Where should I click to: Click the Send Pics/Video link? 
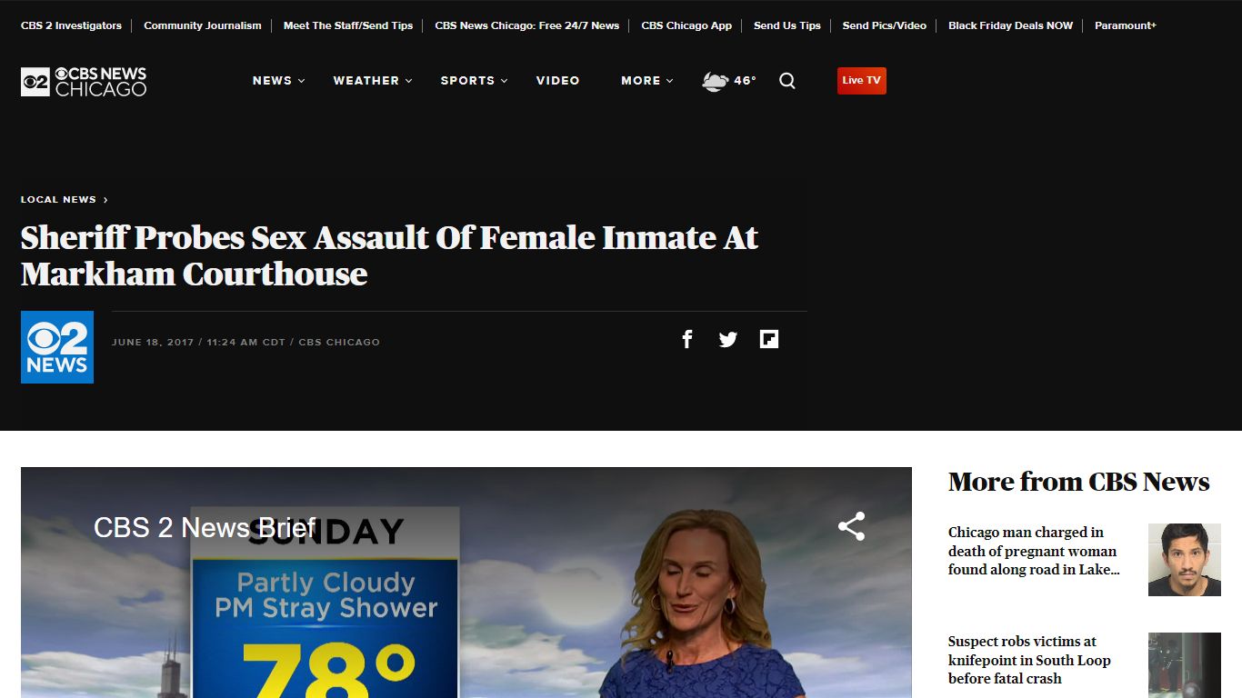pyautogui.click(x=885, y=25)
